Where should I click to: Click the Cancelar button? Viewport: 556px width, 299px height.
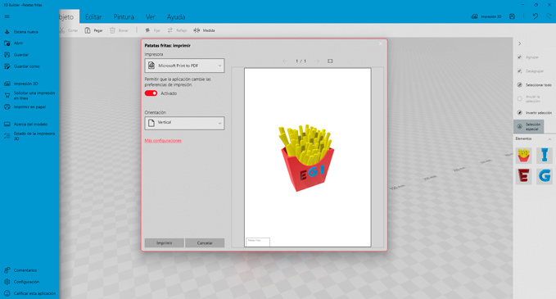pyautogui.click(x=205, y=243)
